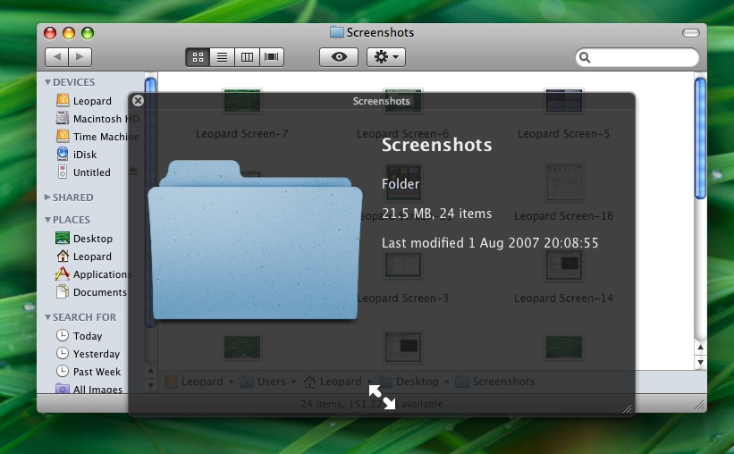This screenshot has width=734, height=454.
Task: Switch Finder to list view
Action: click(x=223, y=57)
